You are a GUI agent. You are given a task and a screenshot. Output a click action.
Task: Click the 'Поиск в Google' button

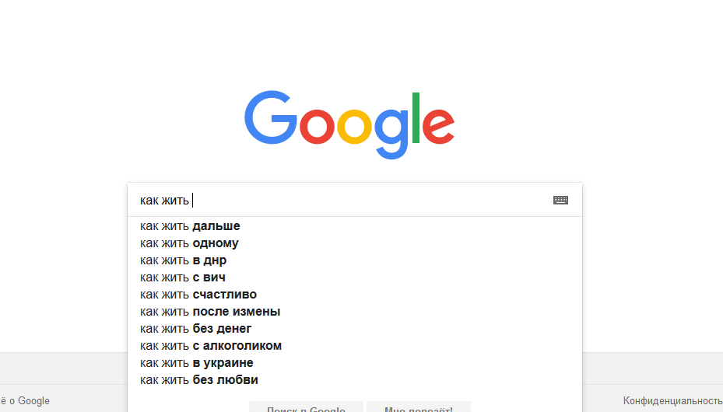coord(306,407)
